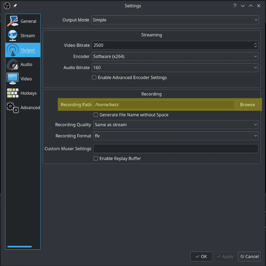Image resolution: width=266 pixels, height=266 pixels.
Task: Open Audio settings speaker icon
Action: pos(13,64)
